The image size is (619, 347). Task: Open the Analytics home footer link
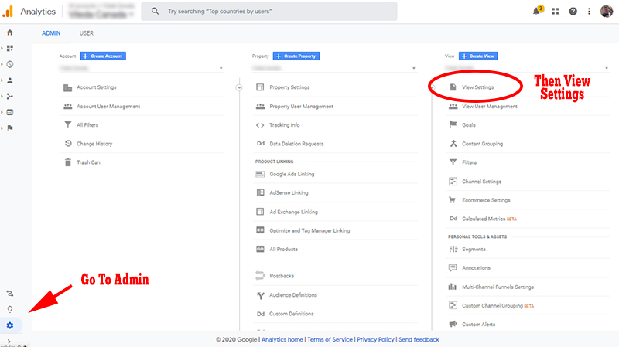pos(282,339)
